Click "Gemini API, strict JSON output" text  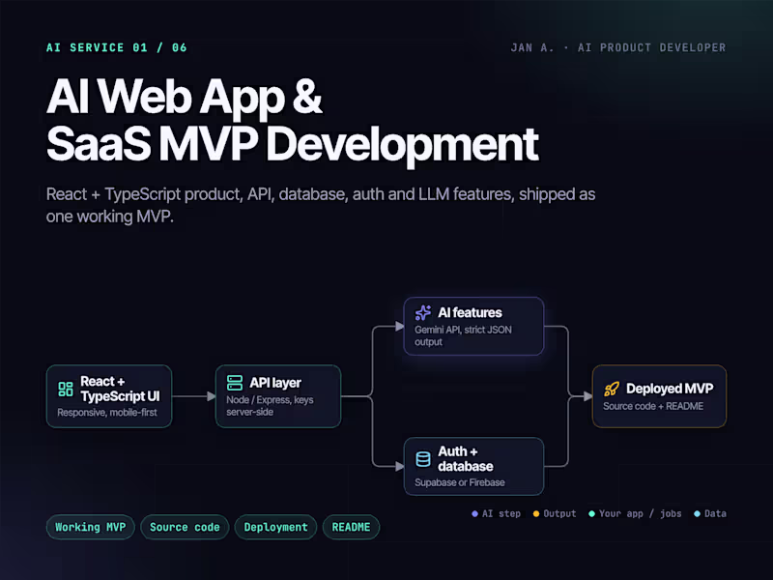pos(463,335)
